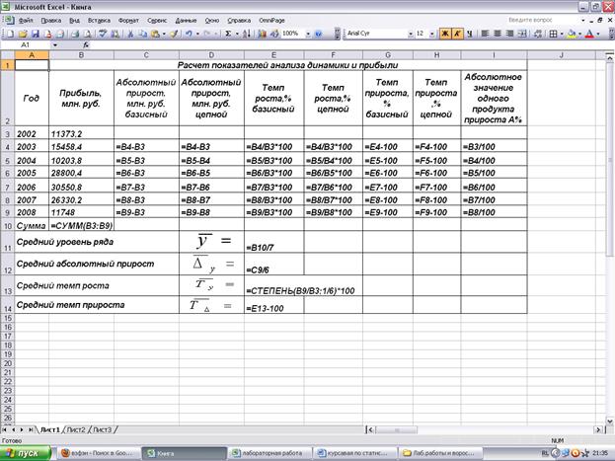Click the font color button

coord(591,34)
